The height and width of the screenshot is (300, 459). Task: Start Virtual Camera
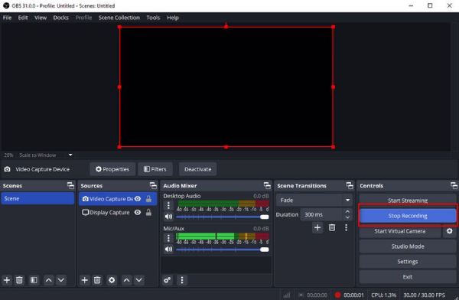pyautogui.click(x=400, y=231)
